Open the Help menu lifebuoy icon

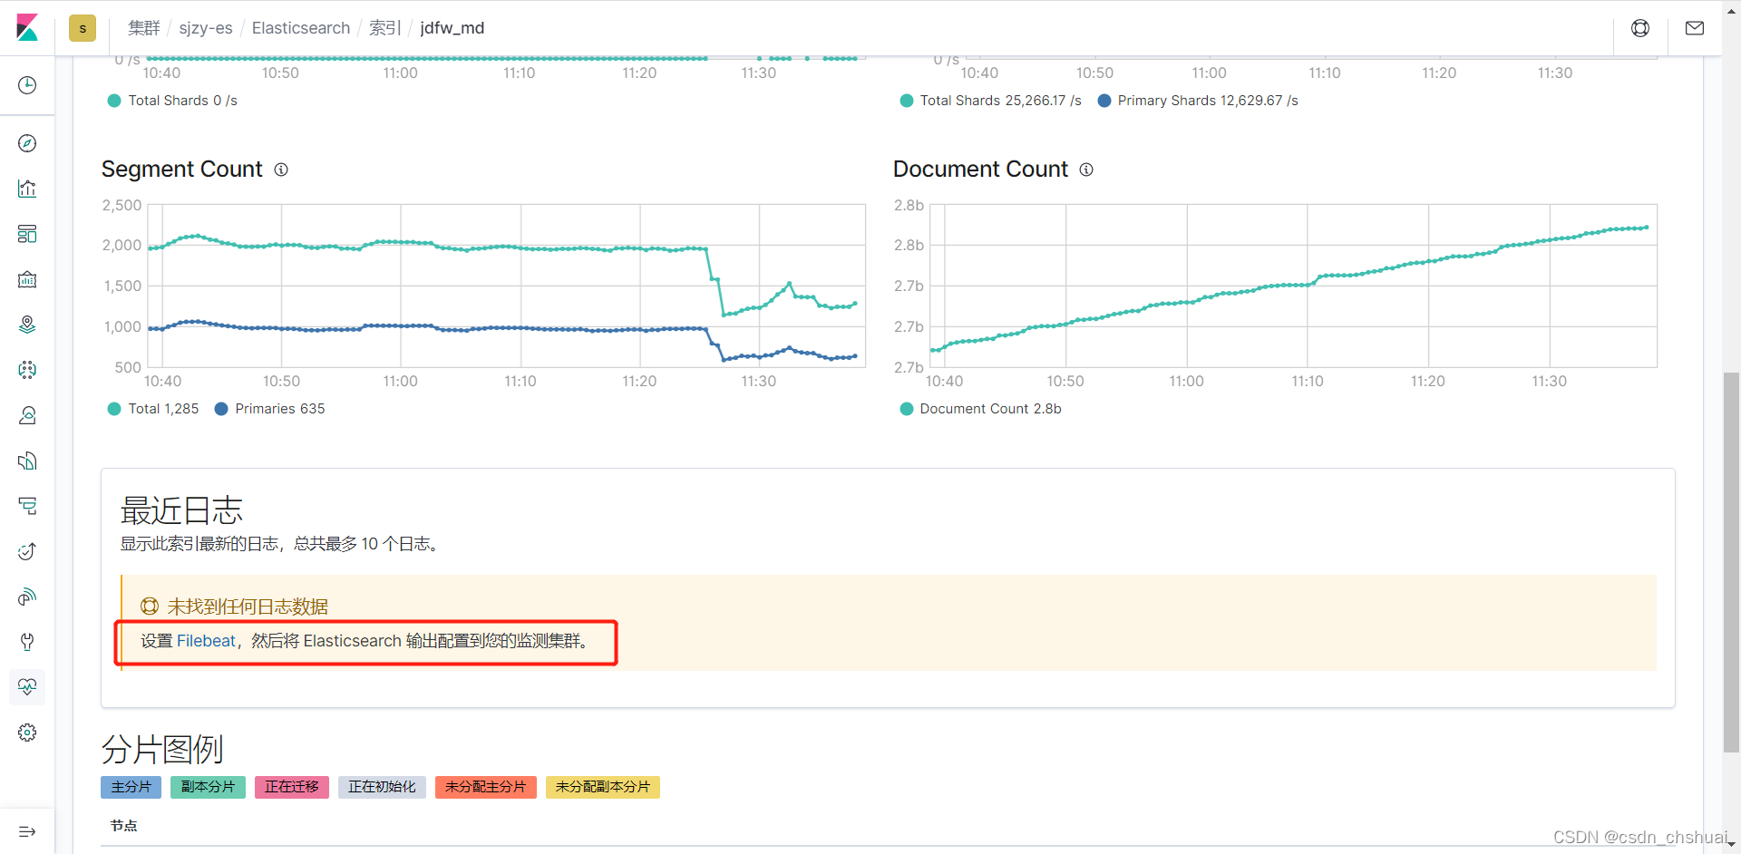[1640, 28]
